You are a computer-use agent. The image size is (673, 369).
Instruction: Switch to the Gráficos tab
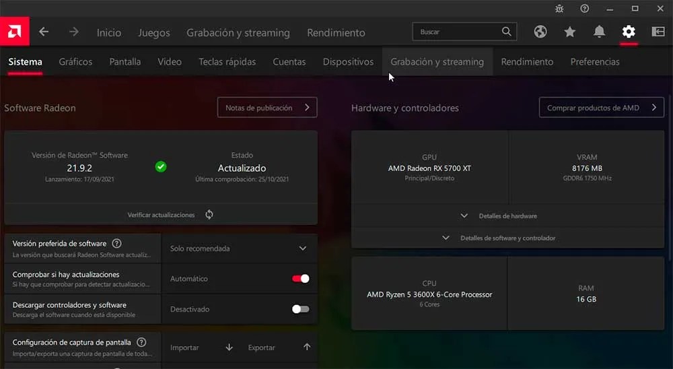coord(75,61)
